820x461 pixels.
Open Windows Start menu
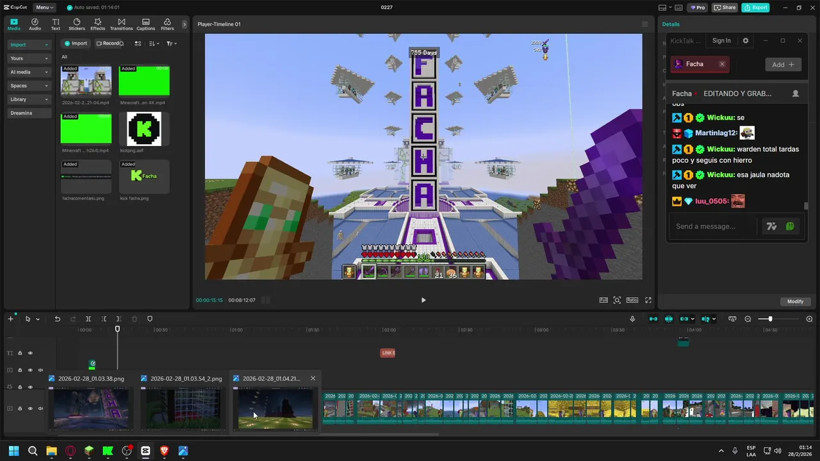click(x=13, y=451)
